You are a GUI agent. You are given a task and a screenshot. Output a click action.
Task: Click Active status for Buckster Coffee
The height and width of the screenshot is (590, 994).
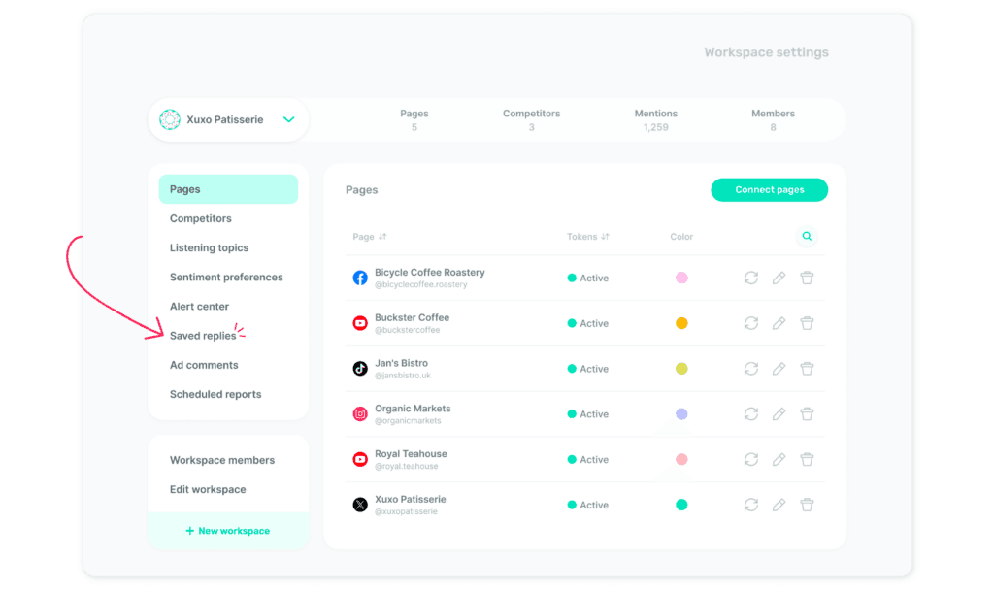587,323
